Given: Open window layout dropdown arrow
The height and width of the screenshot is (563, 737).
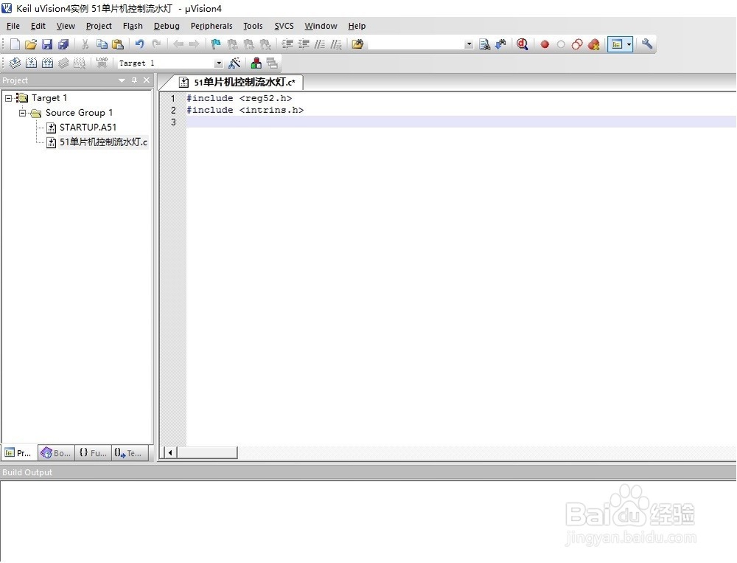Looking at the screenshot, I should [x=629, y=44].
